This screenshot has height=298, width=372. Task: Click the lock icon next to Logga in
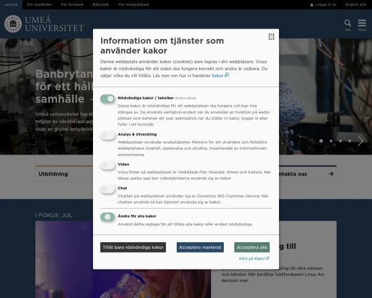point(312,5)
